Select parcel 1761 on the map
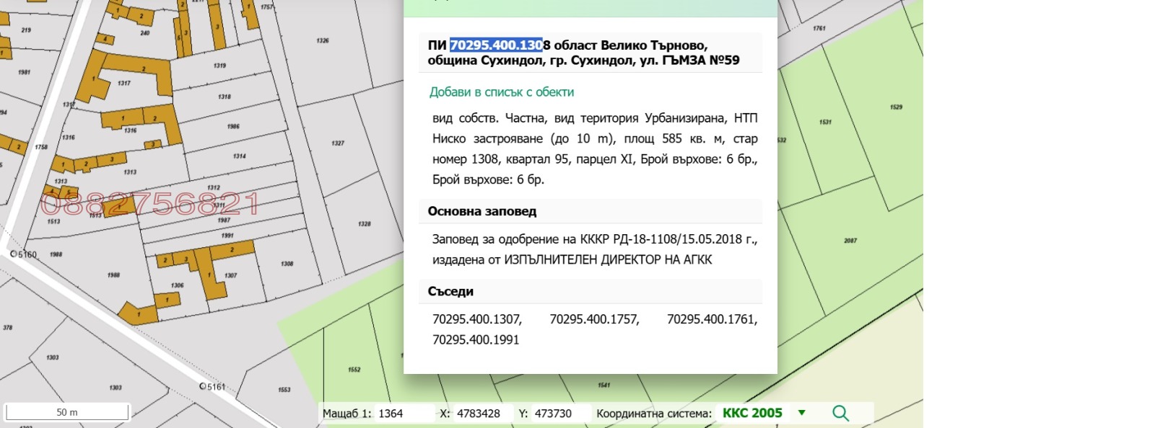This screenshot has height=428, width=1155. [819, 29]
